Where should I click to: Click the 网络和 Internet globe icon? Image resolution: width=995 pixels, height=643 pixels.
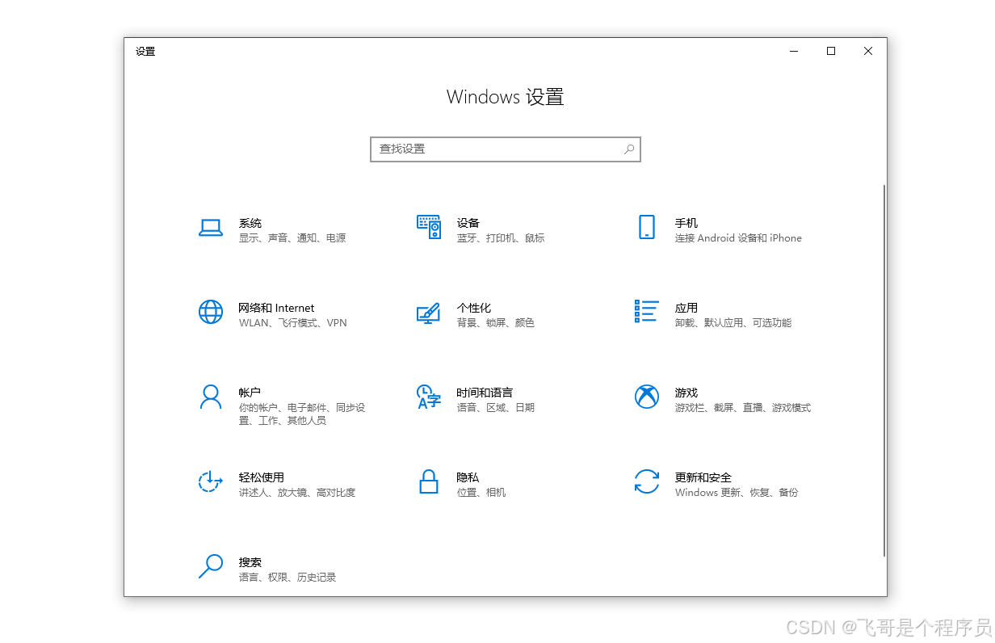pyautogui.click(x=211, y=312)
